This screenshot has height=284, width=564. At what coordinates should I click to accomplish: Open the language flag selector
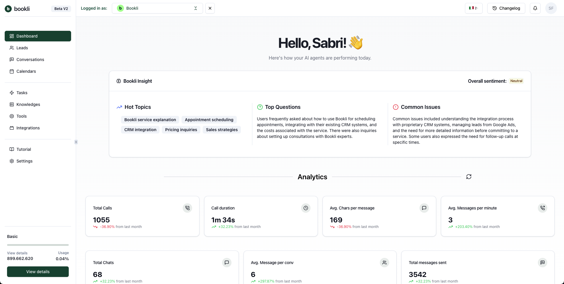[474, 8]
